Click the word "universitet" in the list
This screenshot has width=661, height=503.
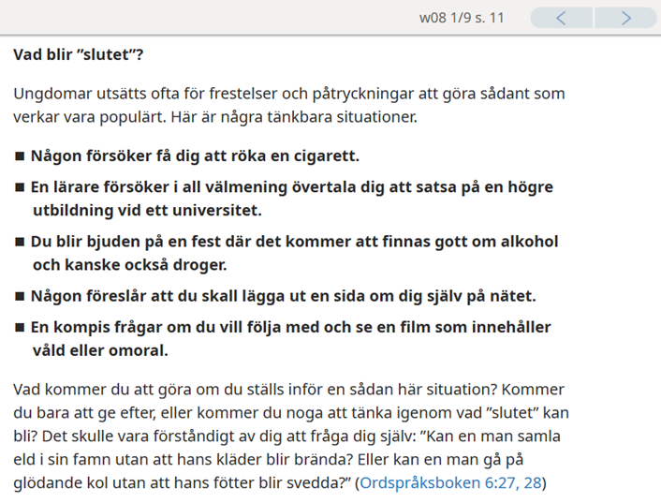[221, 210]
